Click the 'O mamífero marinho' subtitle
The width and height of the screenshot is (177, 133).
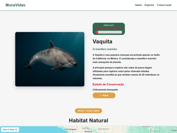105,49
